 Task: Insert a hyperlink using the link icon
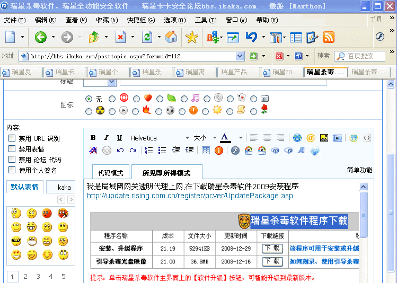click(297, 138)
